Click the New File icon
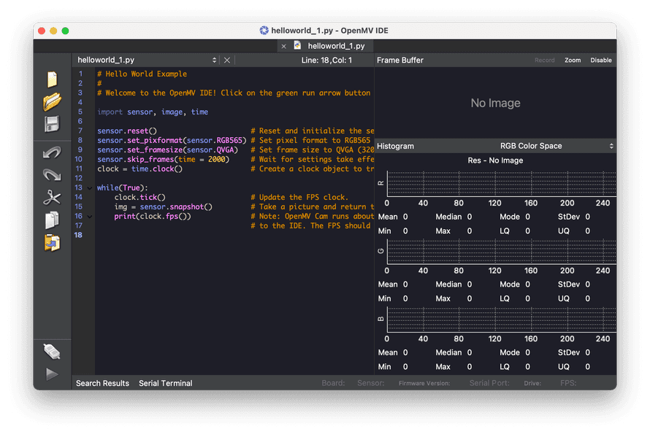Image resolution: width=650 pixels, height=434 pixels. coord(52,80)
